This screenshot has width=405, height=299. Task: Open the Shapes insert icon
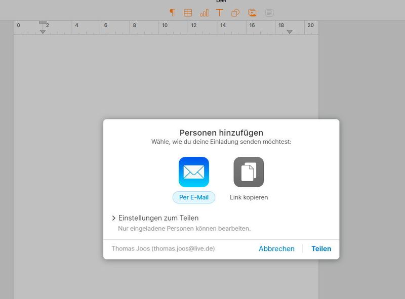[235, 13]
